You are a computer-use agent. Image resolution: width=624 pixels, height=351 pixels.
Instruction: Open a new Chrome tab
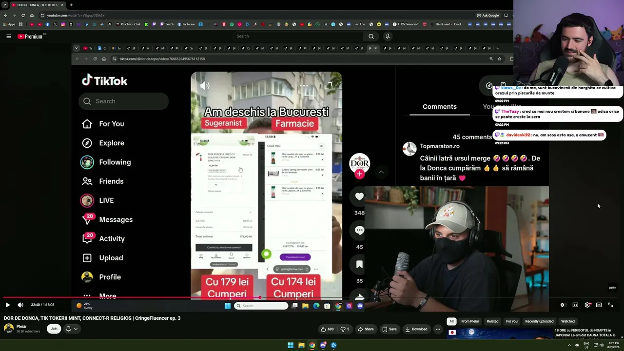71,5
